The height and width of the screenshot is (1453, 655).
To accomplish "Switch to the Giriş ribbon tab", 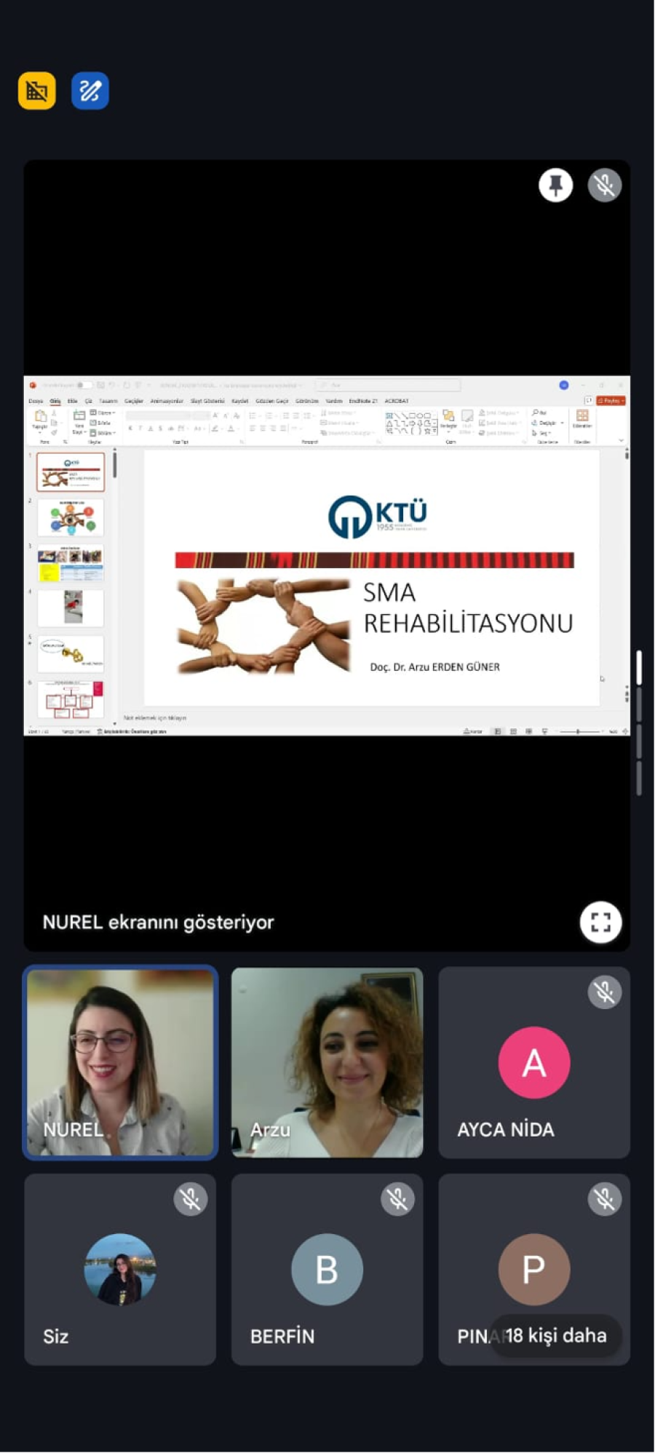I will coord(55,401).
